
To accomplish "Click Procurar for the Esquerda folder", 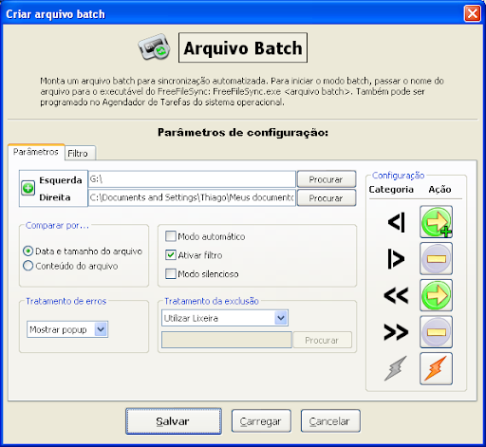I will click(327, 179).
